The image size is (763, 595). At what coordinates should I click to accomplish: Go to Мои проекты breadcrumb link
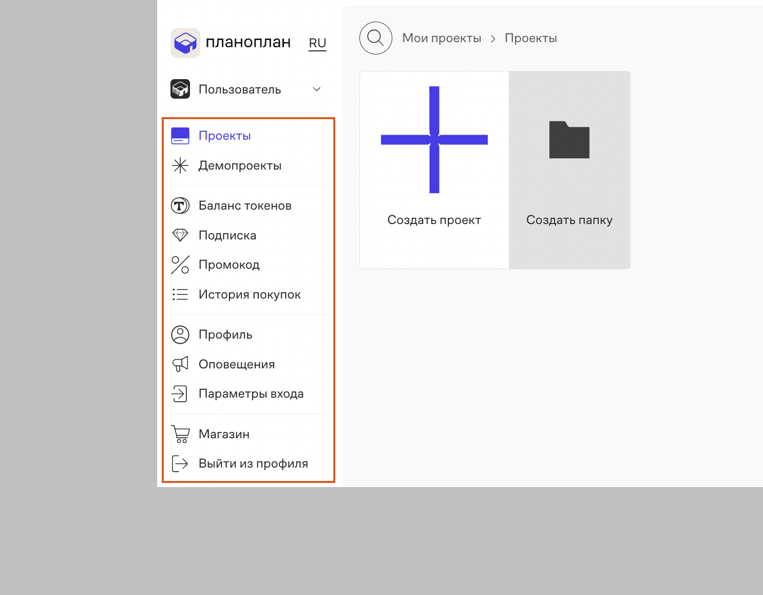tap(442, 38)
